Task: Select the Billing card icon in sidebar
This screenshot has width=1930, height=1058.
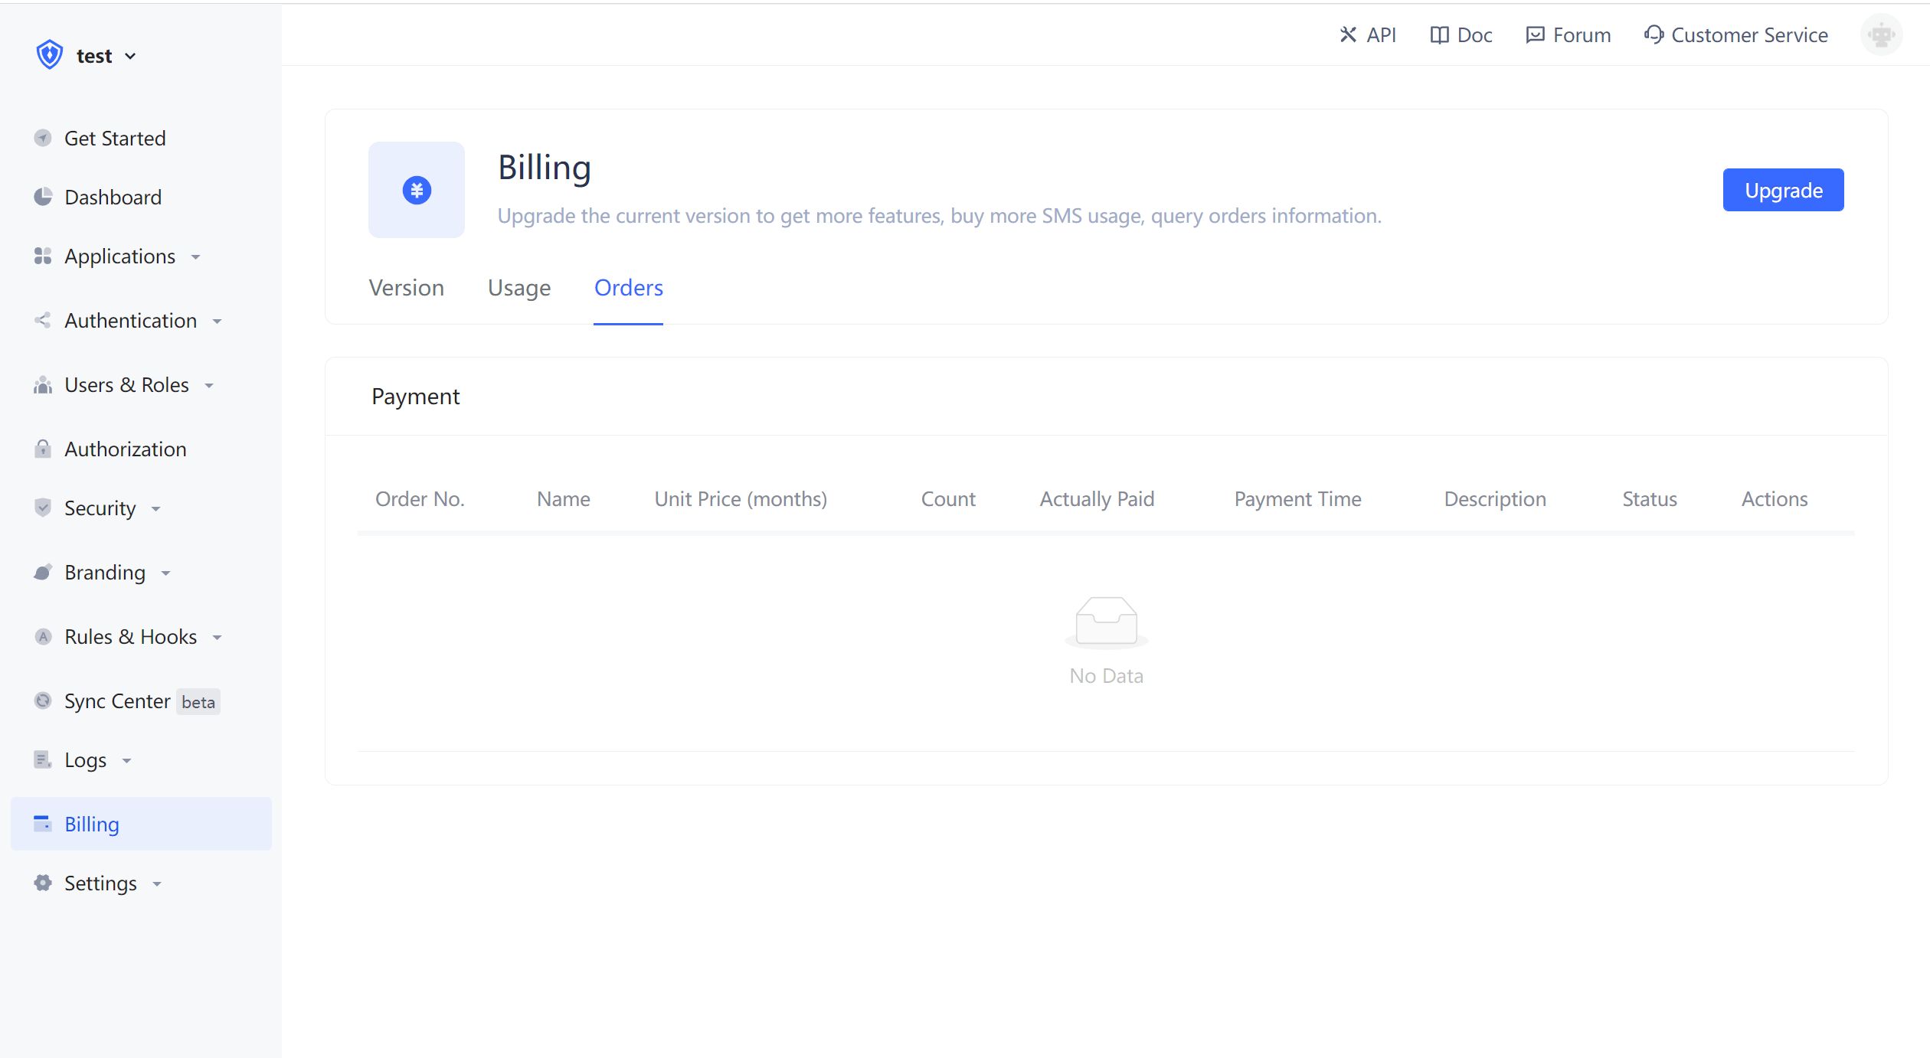Action: click(42, 824)
